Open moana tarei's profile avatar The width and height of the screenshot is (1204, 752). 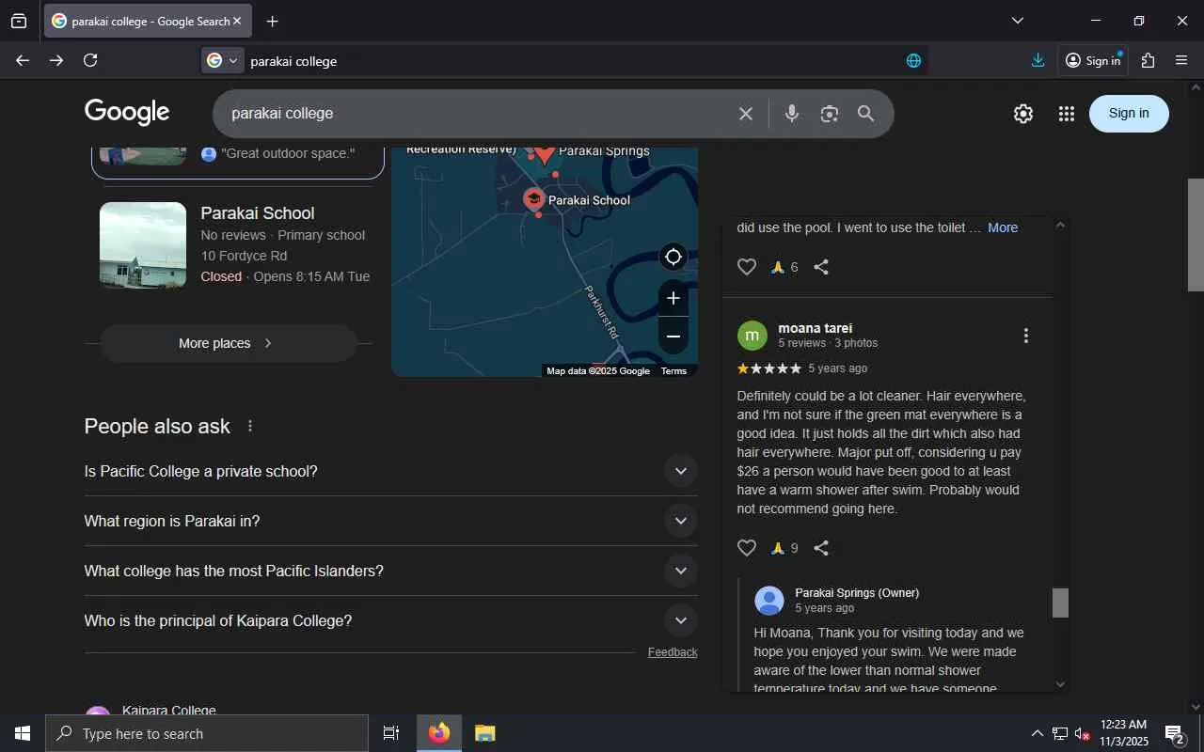coord(752,336)
